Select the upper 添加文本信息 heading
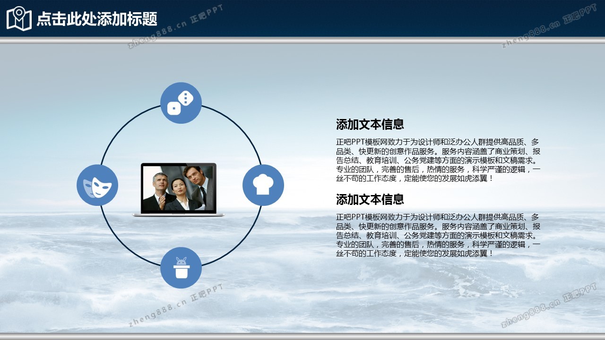This screenshot has width=605, height=340. click(x=370, y=125)
